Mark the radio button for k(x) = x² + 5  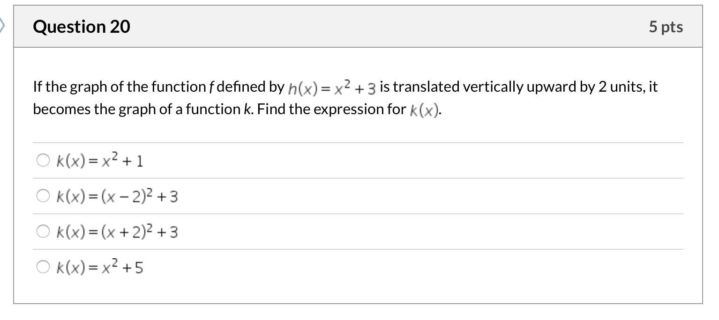[43, 267]
